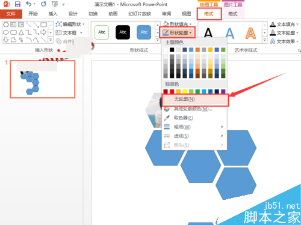The image size is (301, 225).
Task: Switch to the 审阅 tab
Action: [x=167, y=14]
